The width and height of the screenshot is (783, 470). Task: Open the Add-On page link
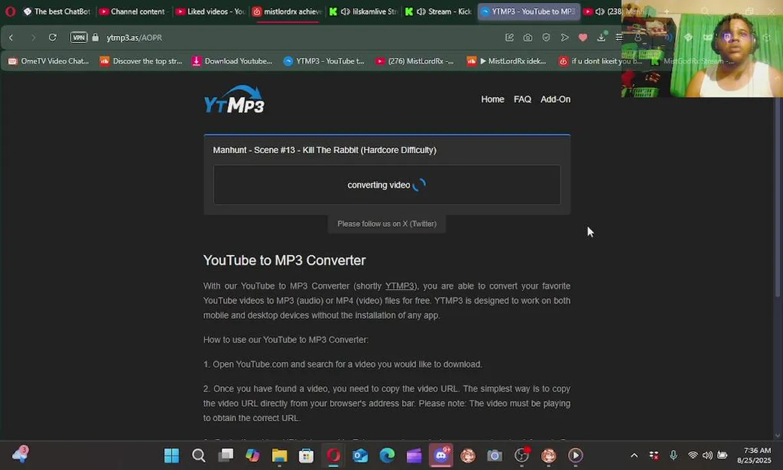(555, 99)
